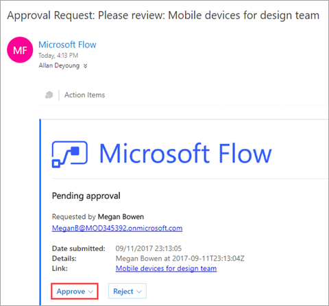Click the Requested by Megan Bowen text
Screen dimensions: 329x306
[x=98, y=217]
